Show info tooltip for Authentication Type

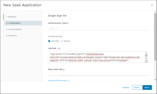point(68,23)
